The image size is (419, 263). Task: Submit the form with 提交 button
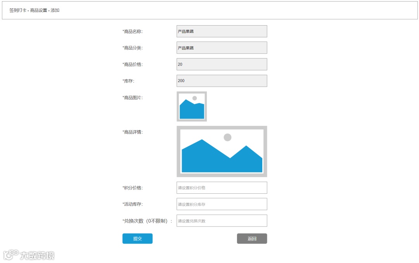coord(137,239)
